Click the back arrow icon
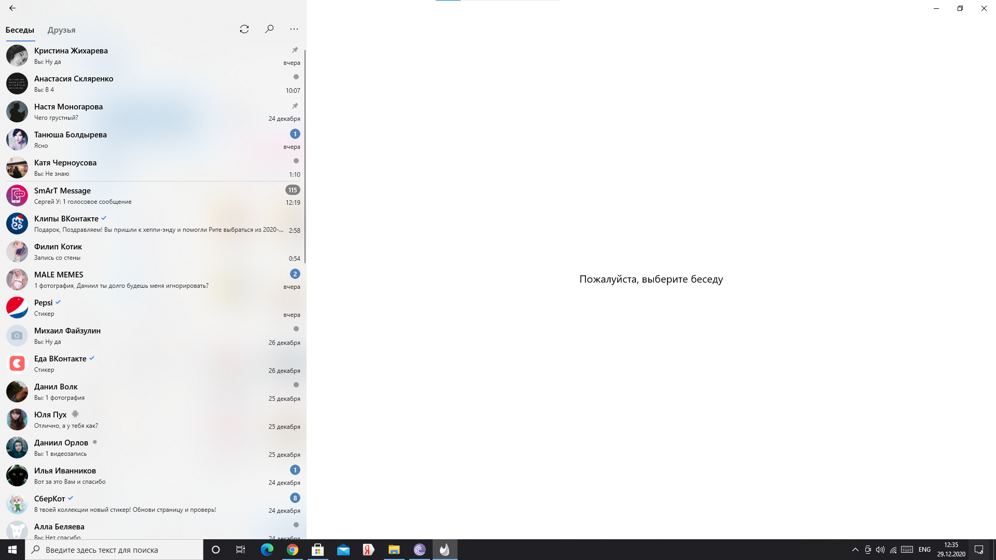 (12, 8)
